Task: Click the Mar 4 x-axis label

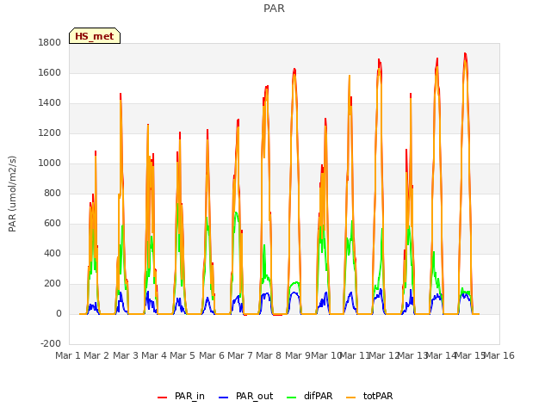Action: click(x=154, y=355)
